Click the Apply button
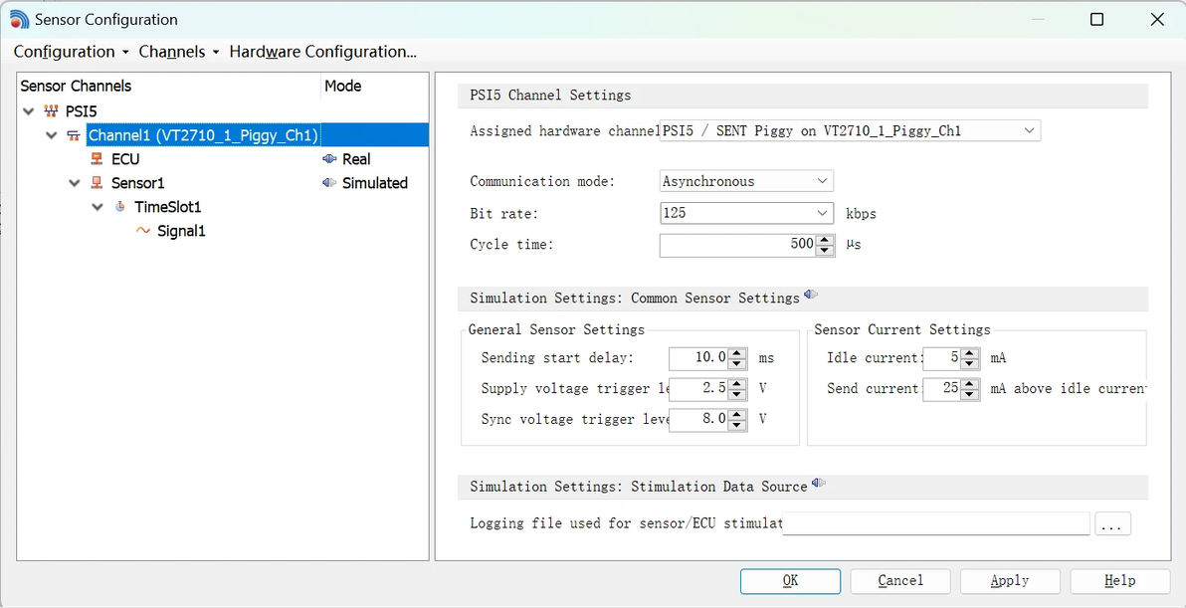The width and height of the screenshot is (1186, 608). pyautogui.click(x=1010, y=581)
